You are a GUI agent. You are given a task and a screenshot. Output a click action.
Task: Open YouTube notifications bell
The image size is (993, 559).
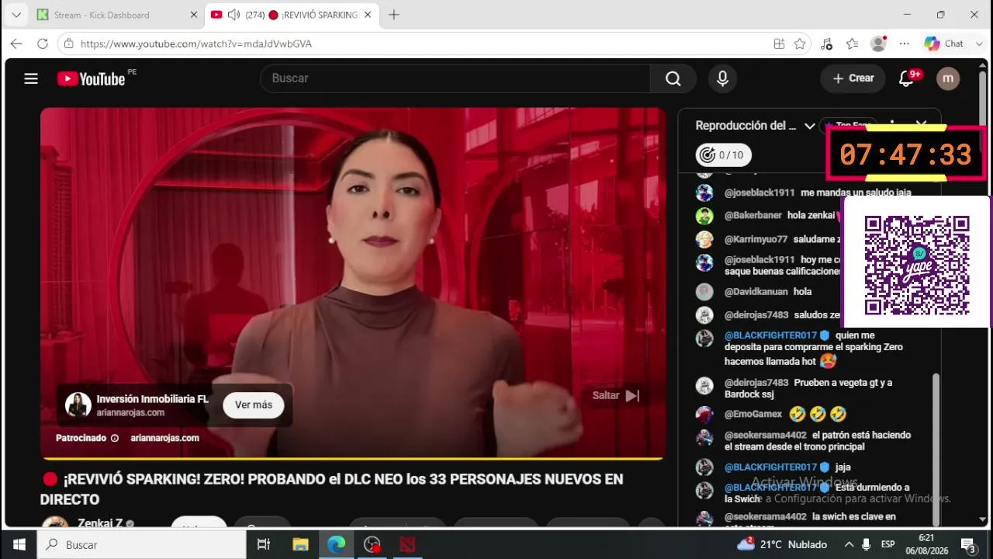[906, 78]
